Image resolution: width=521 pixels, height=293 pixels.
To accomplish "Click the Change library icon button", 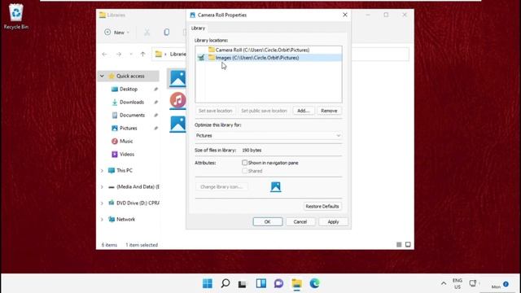I will tap(221, 186).
